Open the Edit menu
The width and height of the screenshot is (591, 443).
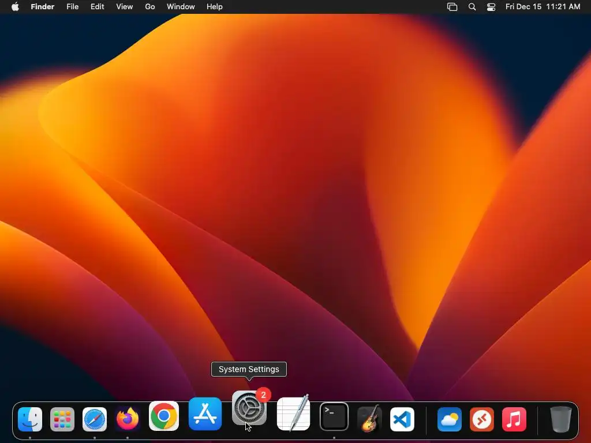pyautogui.click(x=97, y=6)
